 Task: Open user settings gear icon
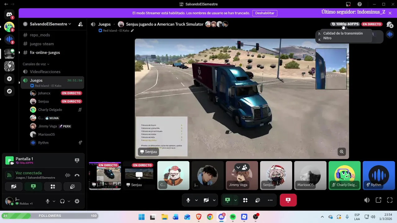tap(77, 201)
